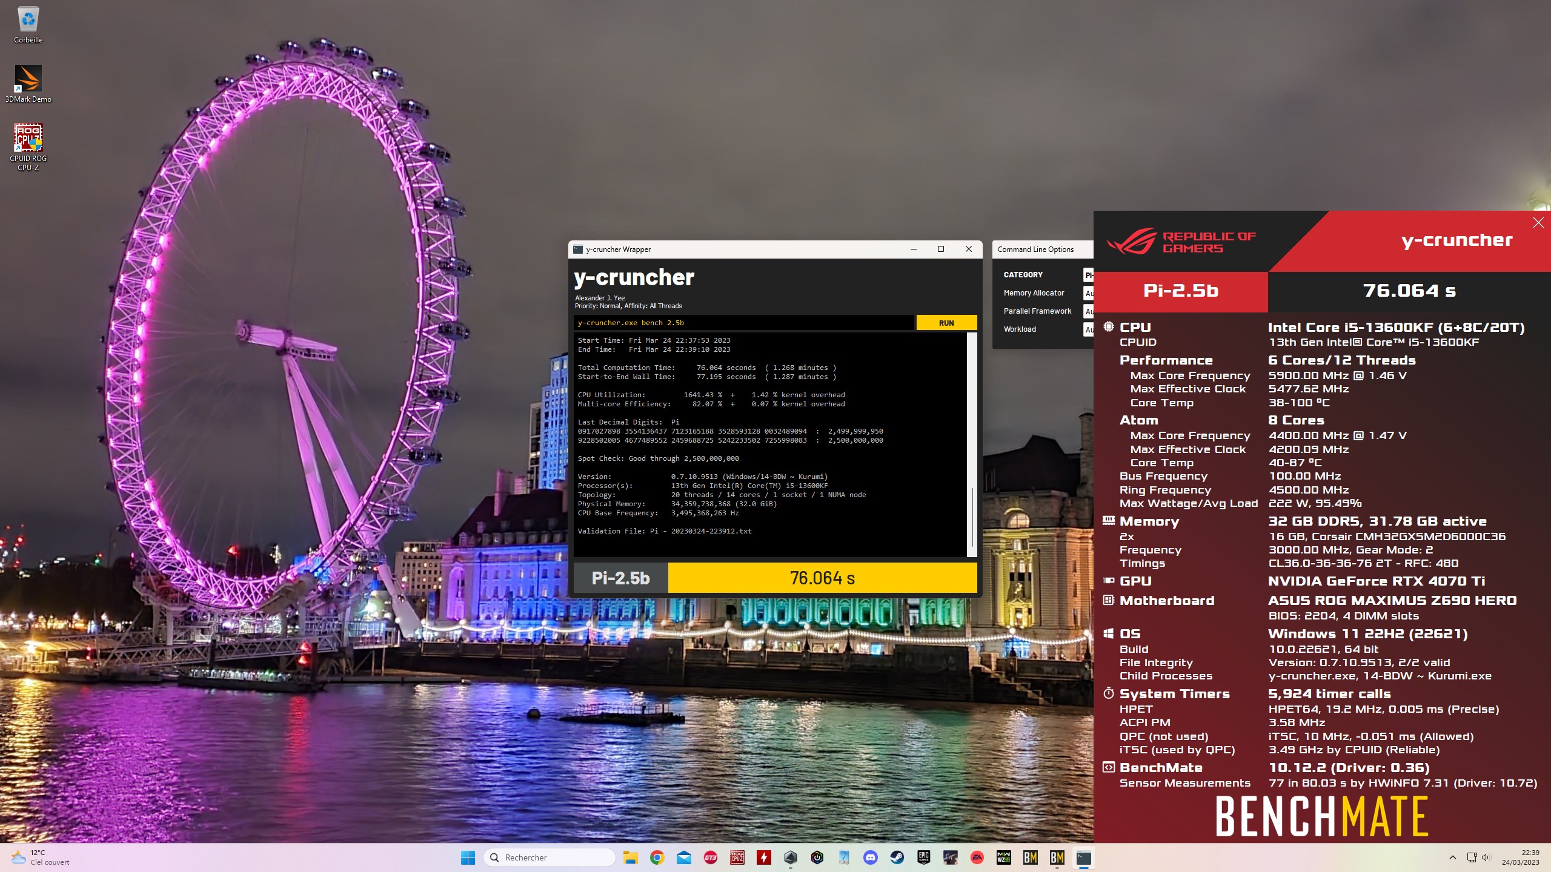1551x872 pixels.
Task: Click the GPU card icon in the BenchMate panel
Action: [x=1108, y=580]
